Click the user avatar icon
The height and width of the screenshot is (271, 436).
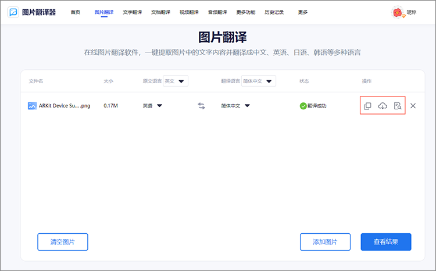tap(398, 12)
